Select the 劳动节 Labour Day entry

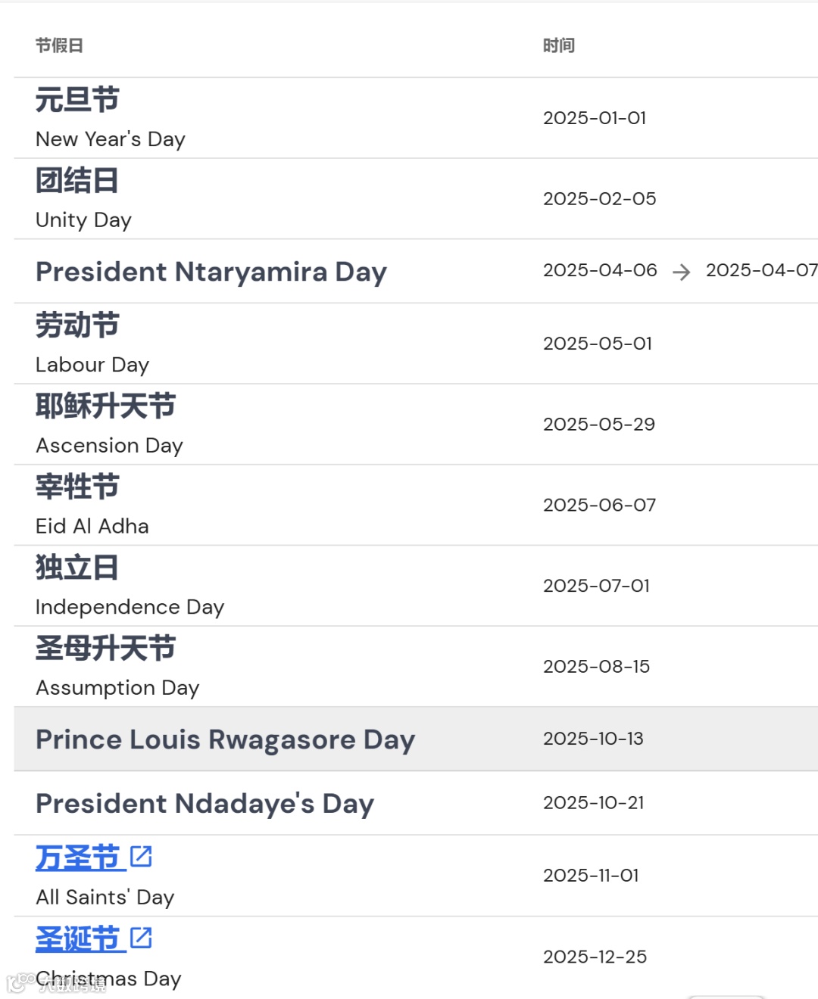(92, 344)
